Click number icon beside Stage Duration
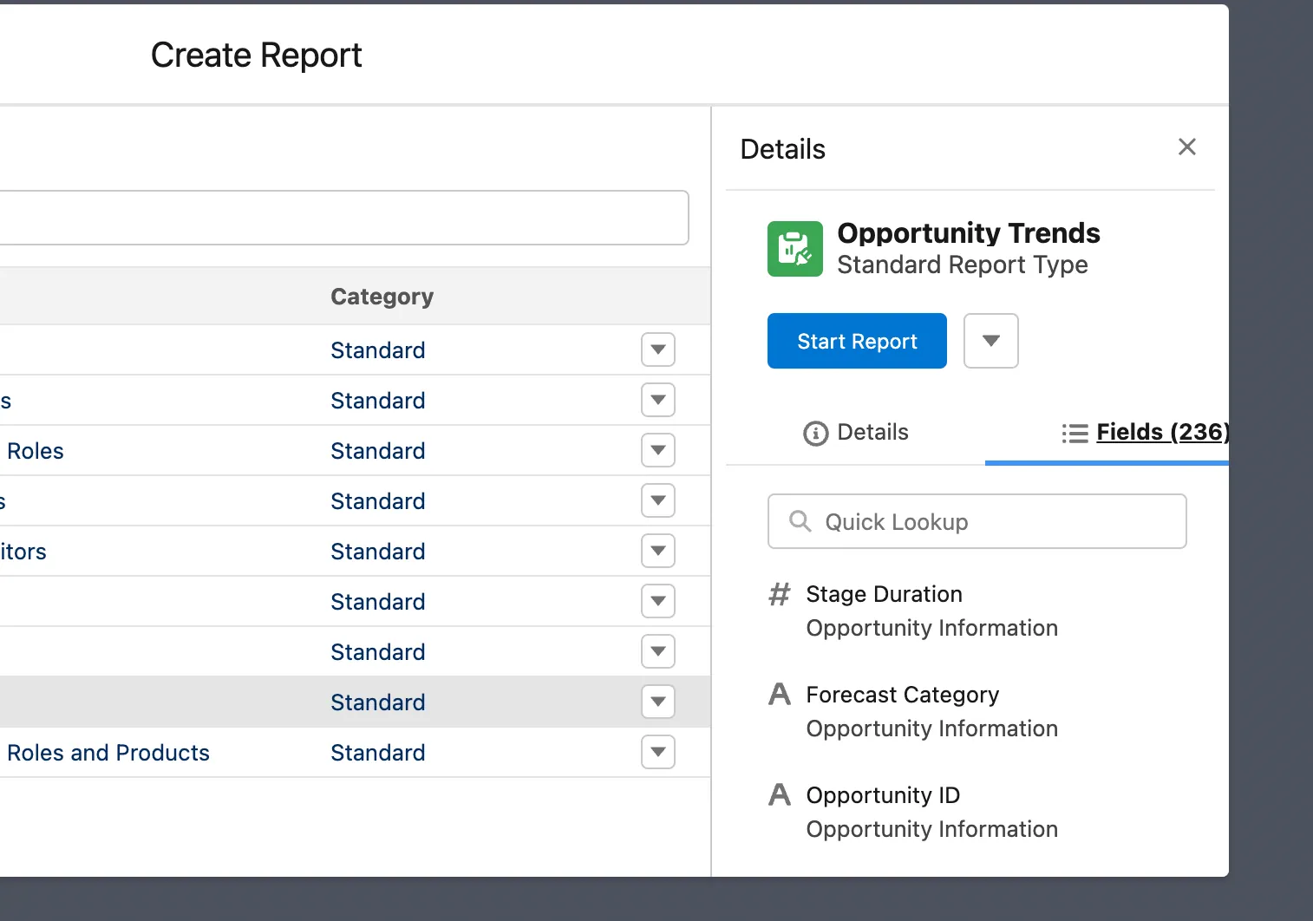Image resolution: width=1313 pixels, height=921 pixels. point(780,594)
